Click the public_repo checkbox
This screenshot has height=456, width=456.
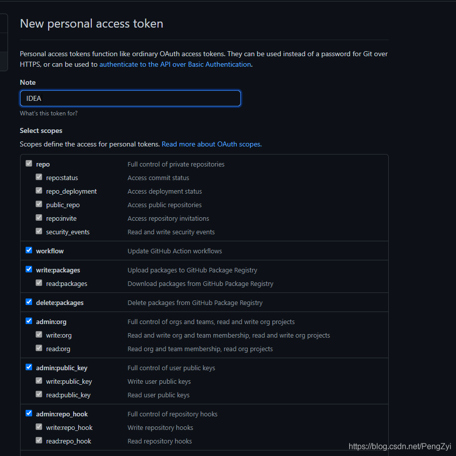click(x=39, y=204)
